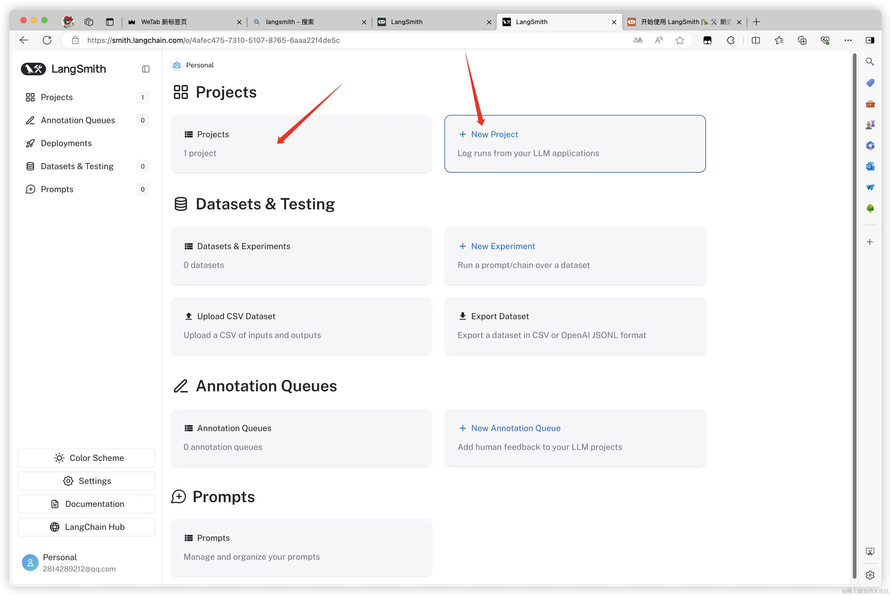
Task: Open Annotation Queues in the sidebar
Action: pos(77,120)
